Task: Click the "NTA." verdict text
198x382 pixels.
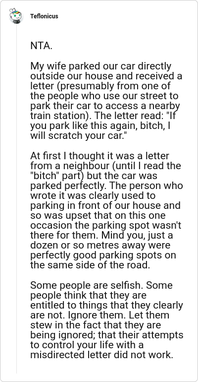Action: click(41, 46)
